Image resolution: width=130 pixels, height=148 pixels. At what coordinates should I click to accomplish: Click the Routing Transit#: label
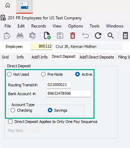[23, 85]
